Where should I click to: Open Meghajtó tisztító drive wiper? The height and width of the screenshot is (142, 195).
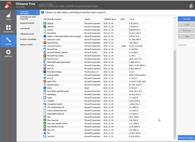[x=28, y=45]
